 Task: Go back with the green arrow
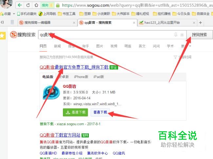tap(20, 5)
